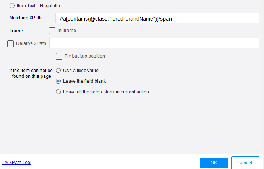The height and width of the screenshot is (169, 264).
Task: Click the Matching XPath label
Action: pos(26,18)
